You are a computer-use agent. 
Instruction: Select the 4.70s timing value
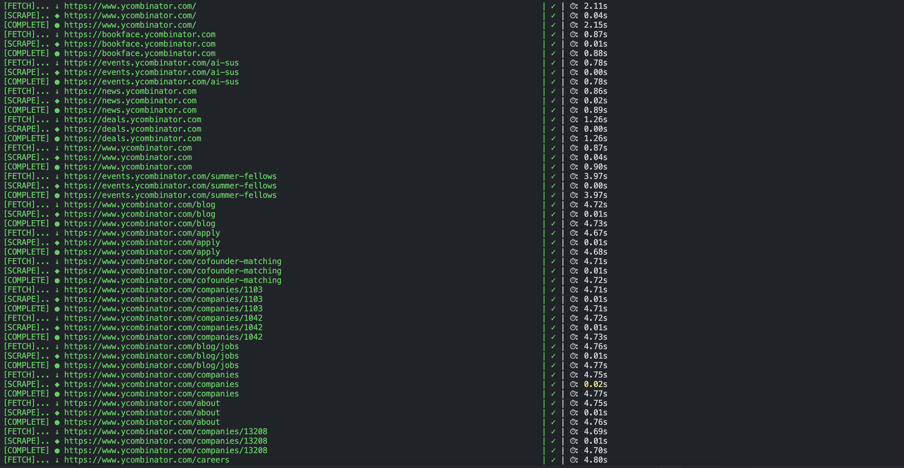595,451
